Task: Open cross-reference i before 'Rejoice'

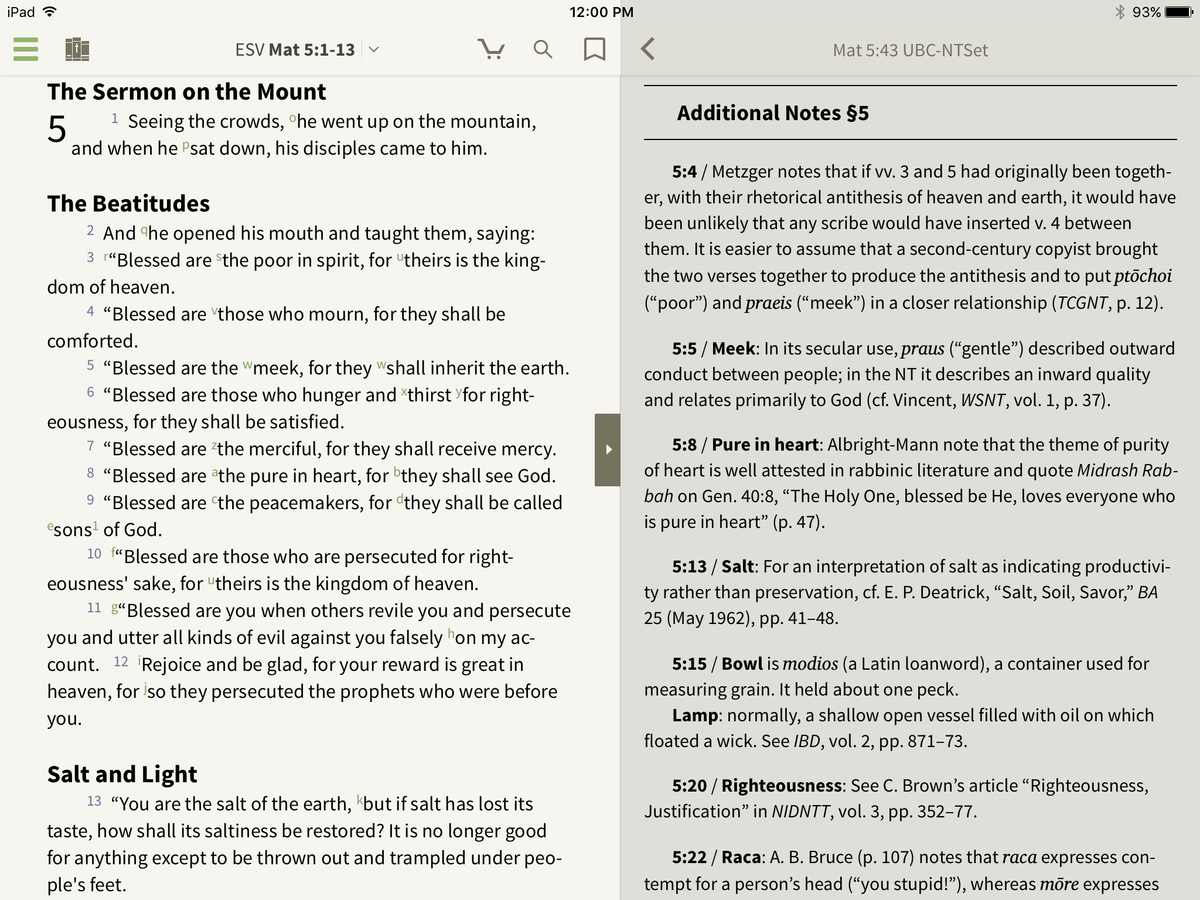Action: pyautogui.click(x=139, y=660)
